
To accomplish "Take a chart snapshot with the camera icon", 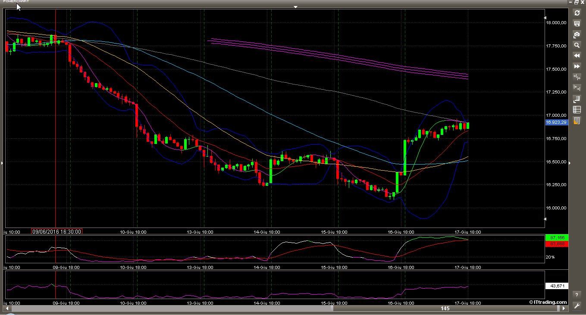I will click(577, 34).
